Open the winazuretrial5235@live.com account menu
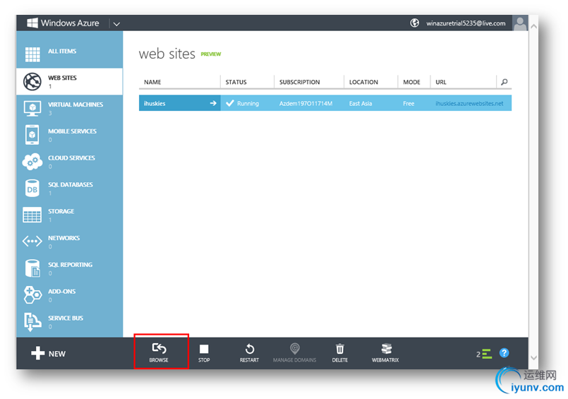This screenshot has height=399, width=568. 466,23
